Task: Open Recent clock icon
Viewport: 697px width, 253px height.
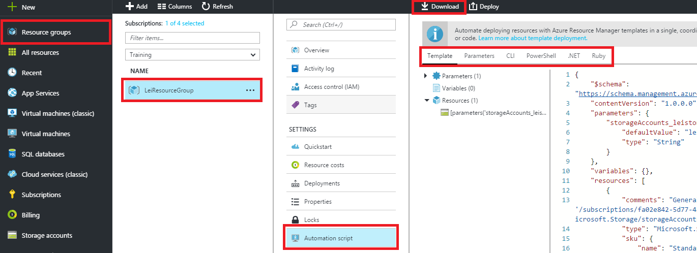Action: click(x=12, y=73)
